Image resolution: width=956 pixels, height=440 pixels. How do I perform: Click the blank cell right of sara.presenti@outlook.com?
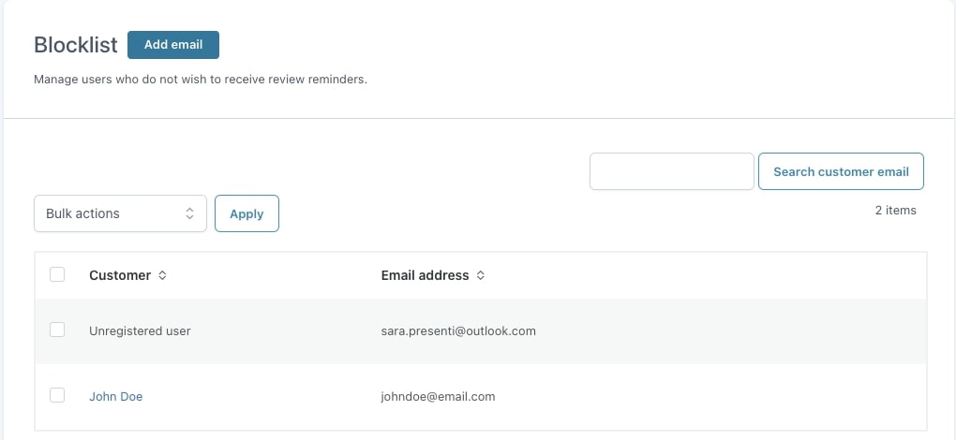pos(731,331)
